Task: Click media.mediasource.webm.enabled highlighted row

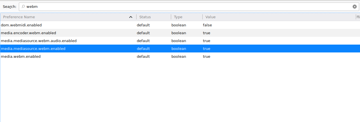Action: 180,49
